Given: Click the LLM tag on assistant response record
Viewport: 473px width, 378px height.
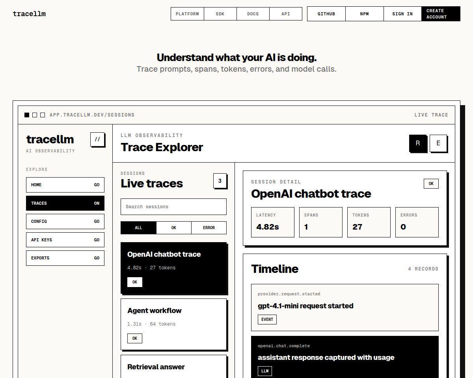Looking at the screenshot, I should tap(265, 371).
